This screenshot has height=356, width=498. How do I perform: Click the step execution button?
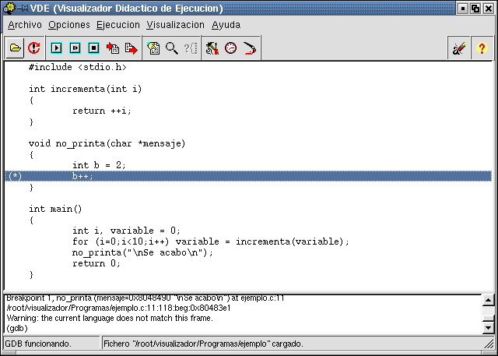(75, 48)
